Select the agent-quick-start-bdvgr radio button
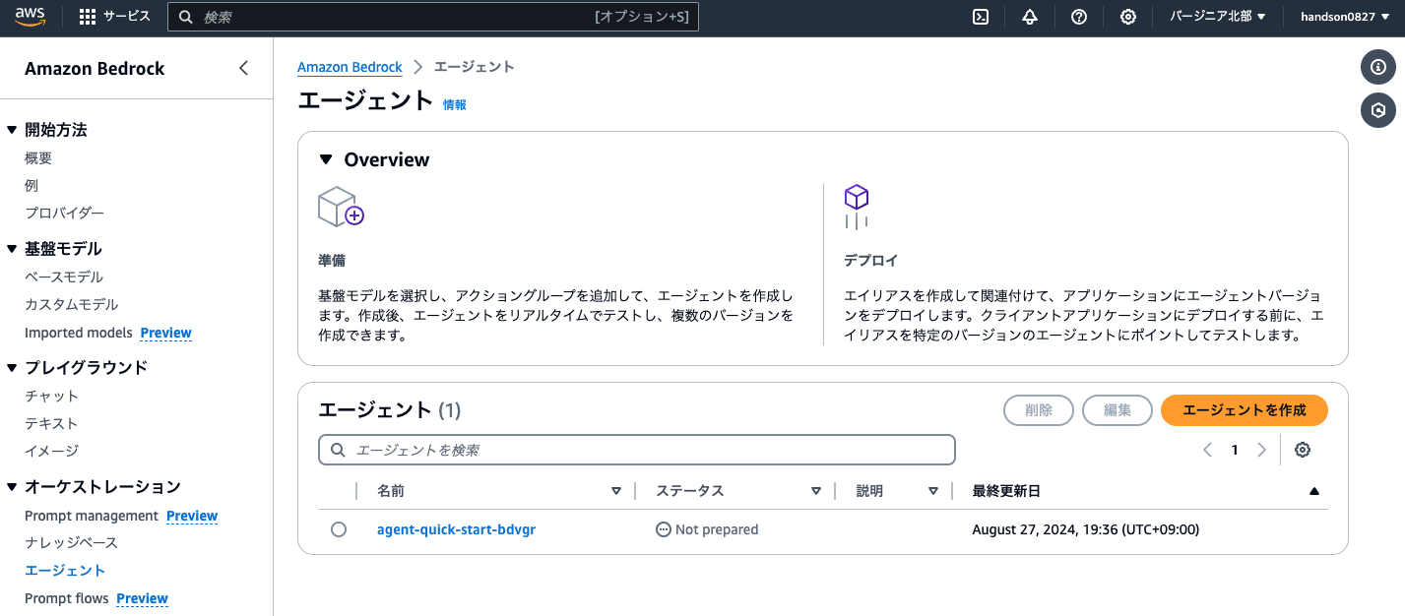 click(x=339, y=529)
